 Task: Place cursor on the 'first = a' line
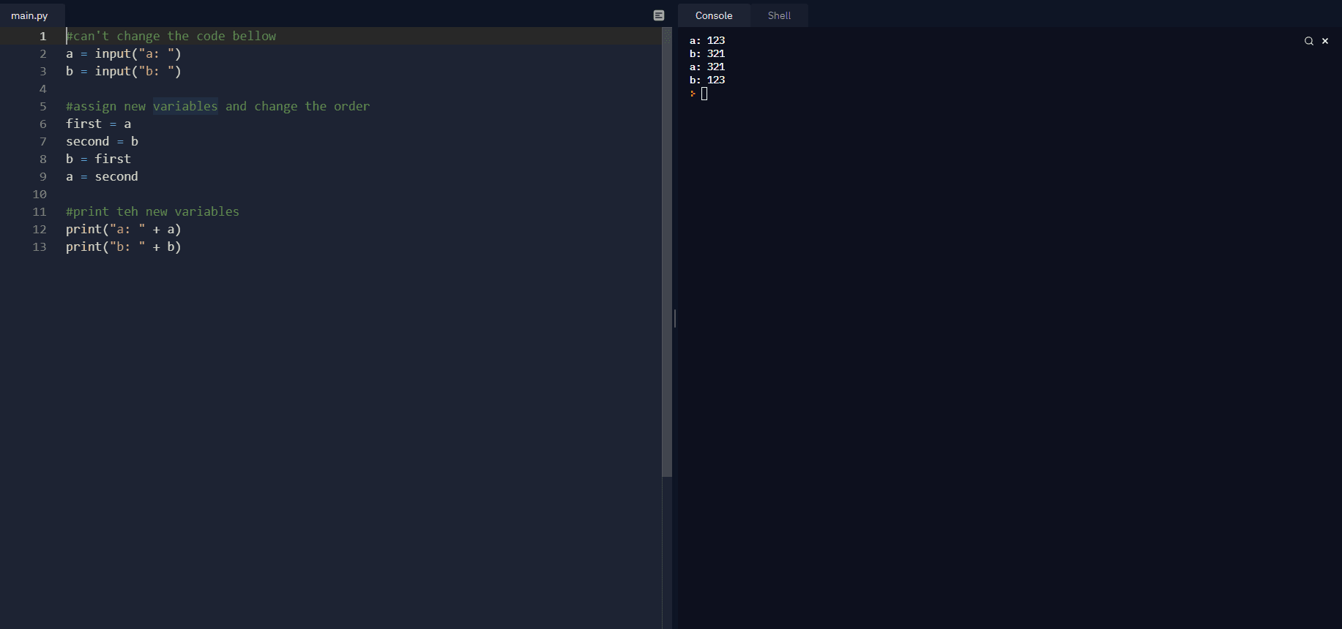click(98, 124)
